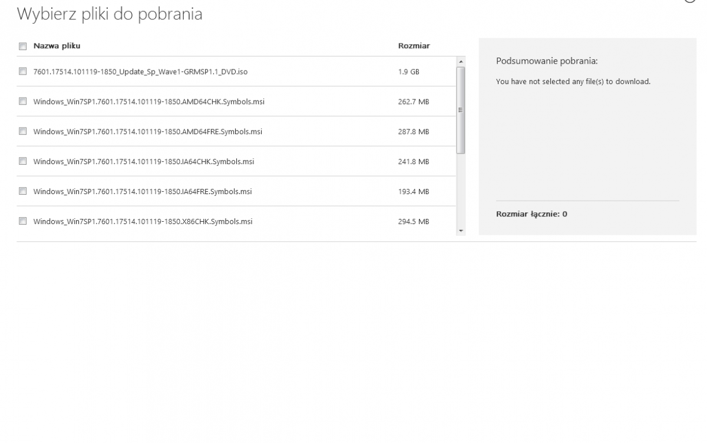This screenshot has width=707, height=443.
Task: Click the Rozmiar łącznie: 0 total
Action: [x=531, y=214]
